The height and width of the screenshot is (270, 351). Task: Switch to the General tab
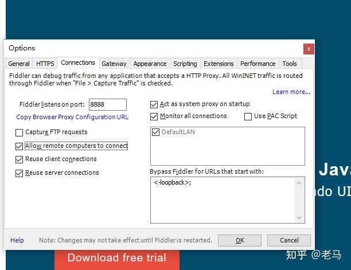click(19, 64)
